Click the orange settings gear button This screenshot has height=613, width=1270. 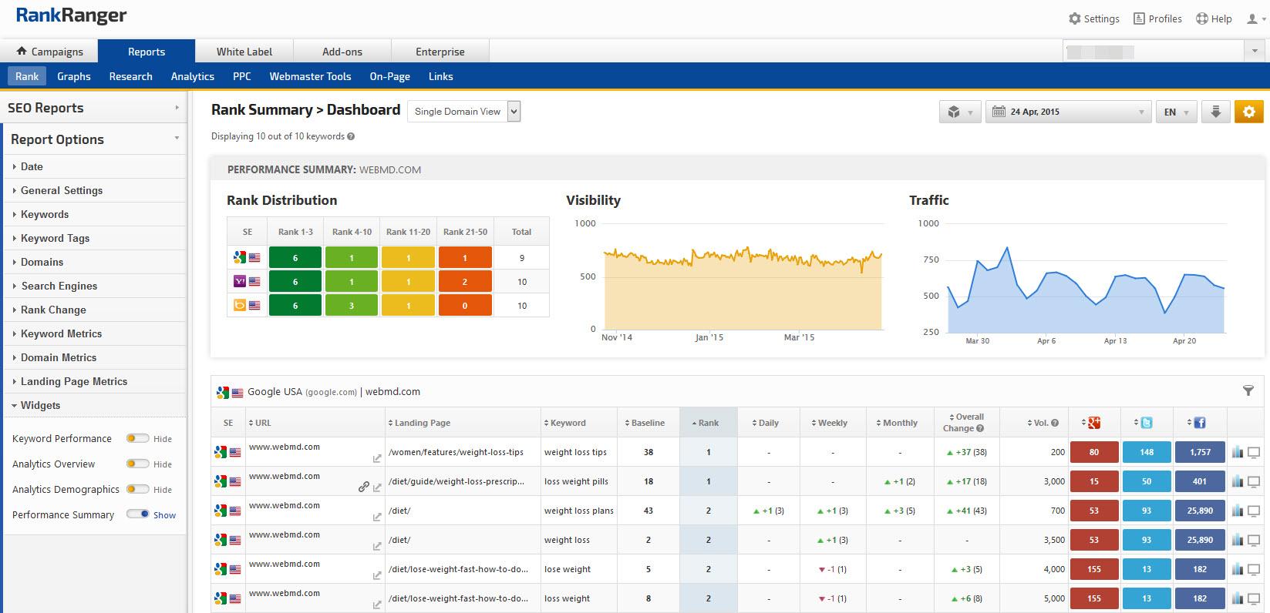click(x=1248, y=112)
